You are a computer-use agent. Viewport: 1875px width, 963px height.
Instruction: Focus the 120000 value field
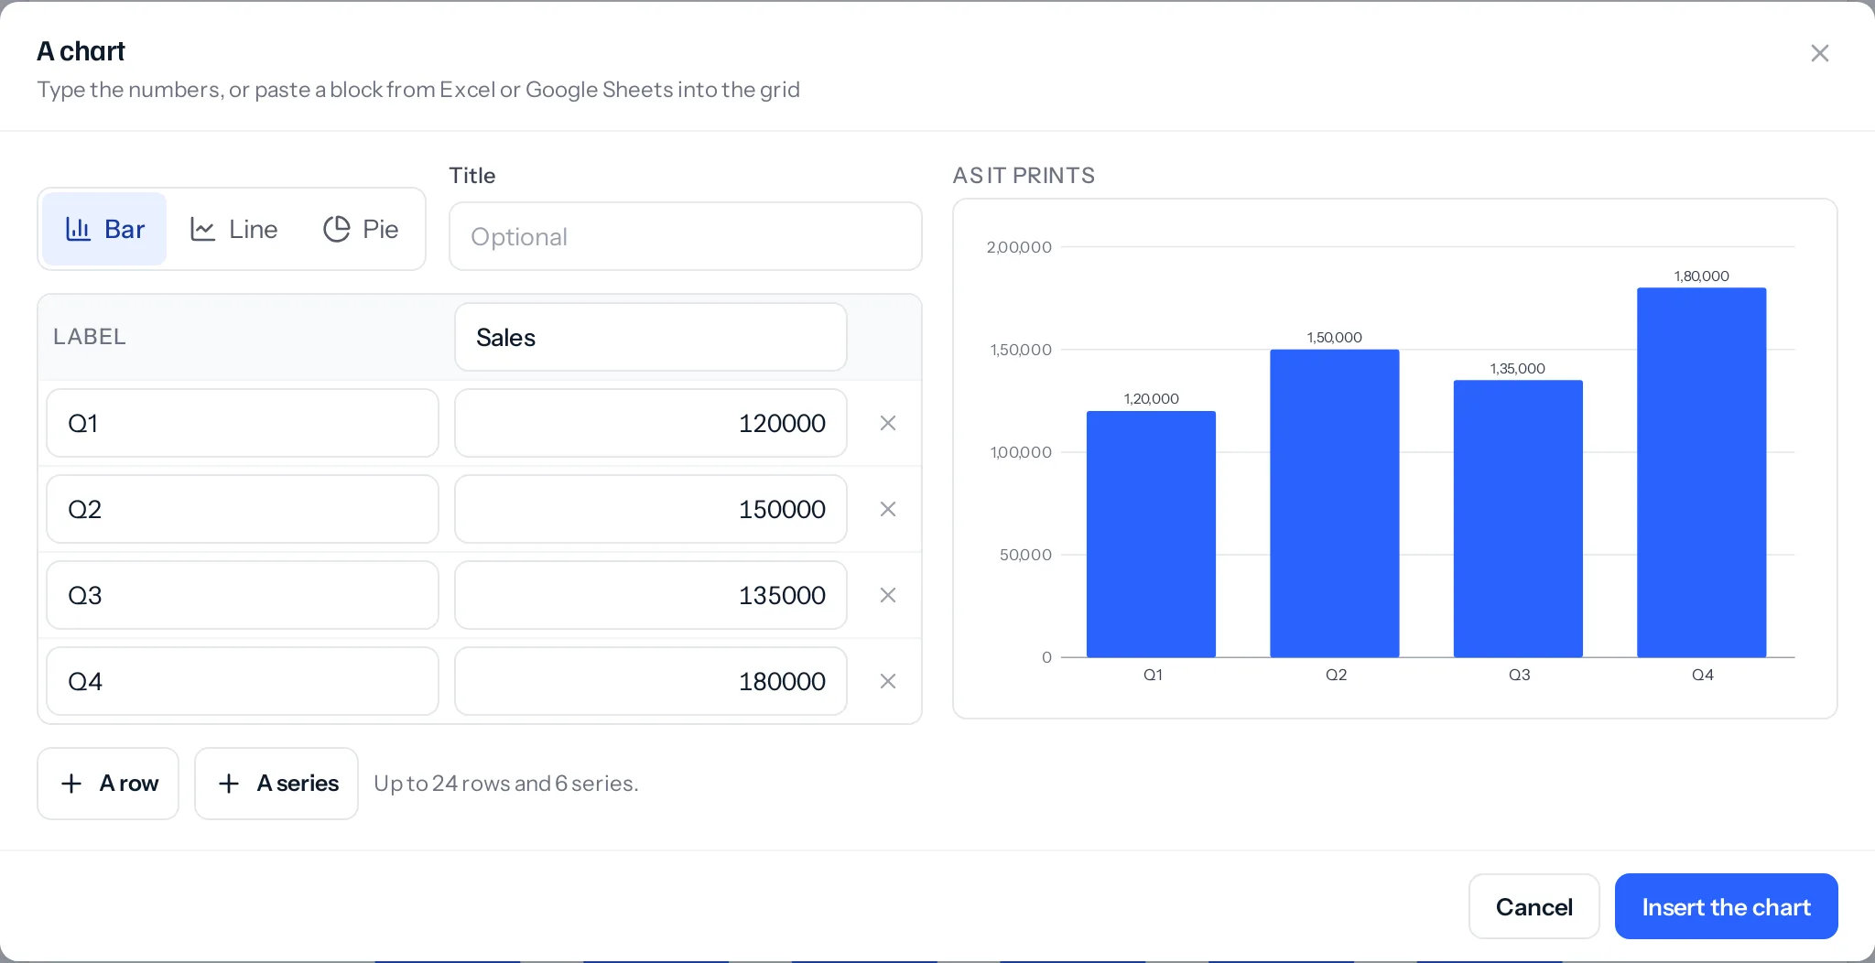point(650,423)
